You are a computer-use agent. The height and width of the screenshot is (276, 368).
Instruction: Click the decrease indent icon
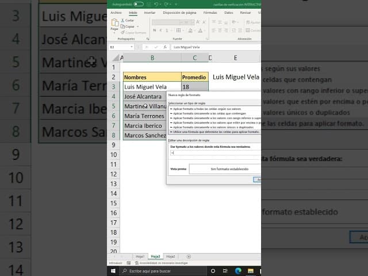[234, 30]
